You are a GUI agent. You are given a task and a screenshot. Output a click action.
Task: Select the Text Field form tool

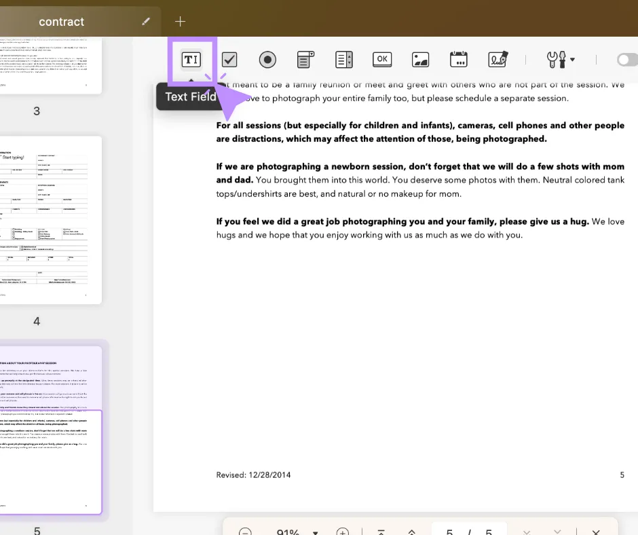[x=191, y=60]
